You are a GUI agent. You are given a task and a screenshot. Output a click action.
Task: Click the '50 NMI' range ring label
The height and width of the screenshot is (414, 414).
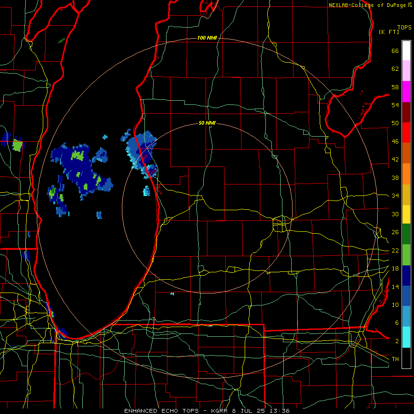(x=207, y=123)
